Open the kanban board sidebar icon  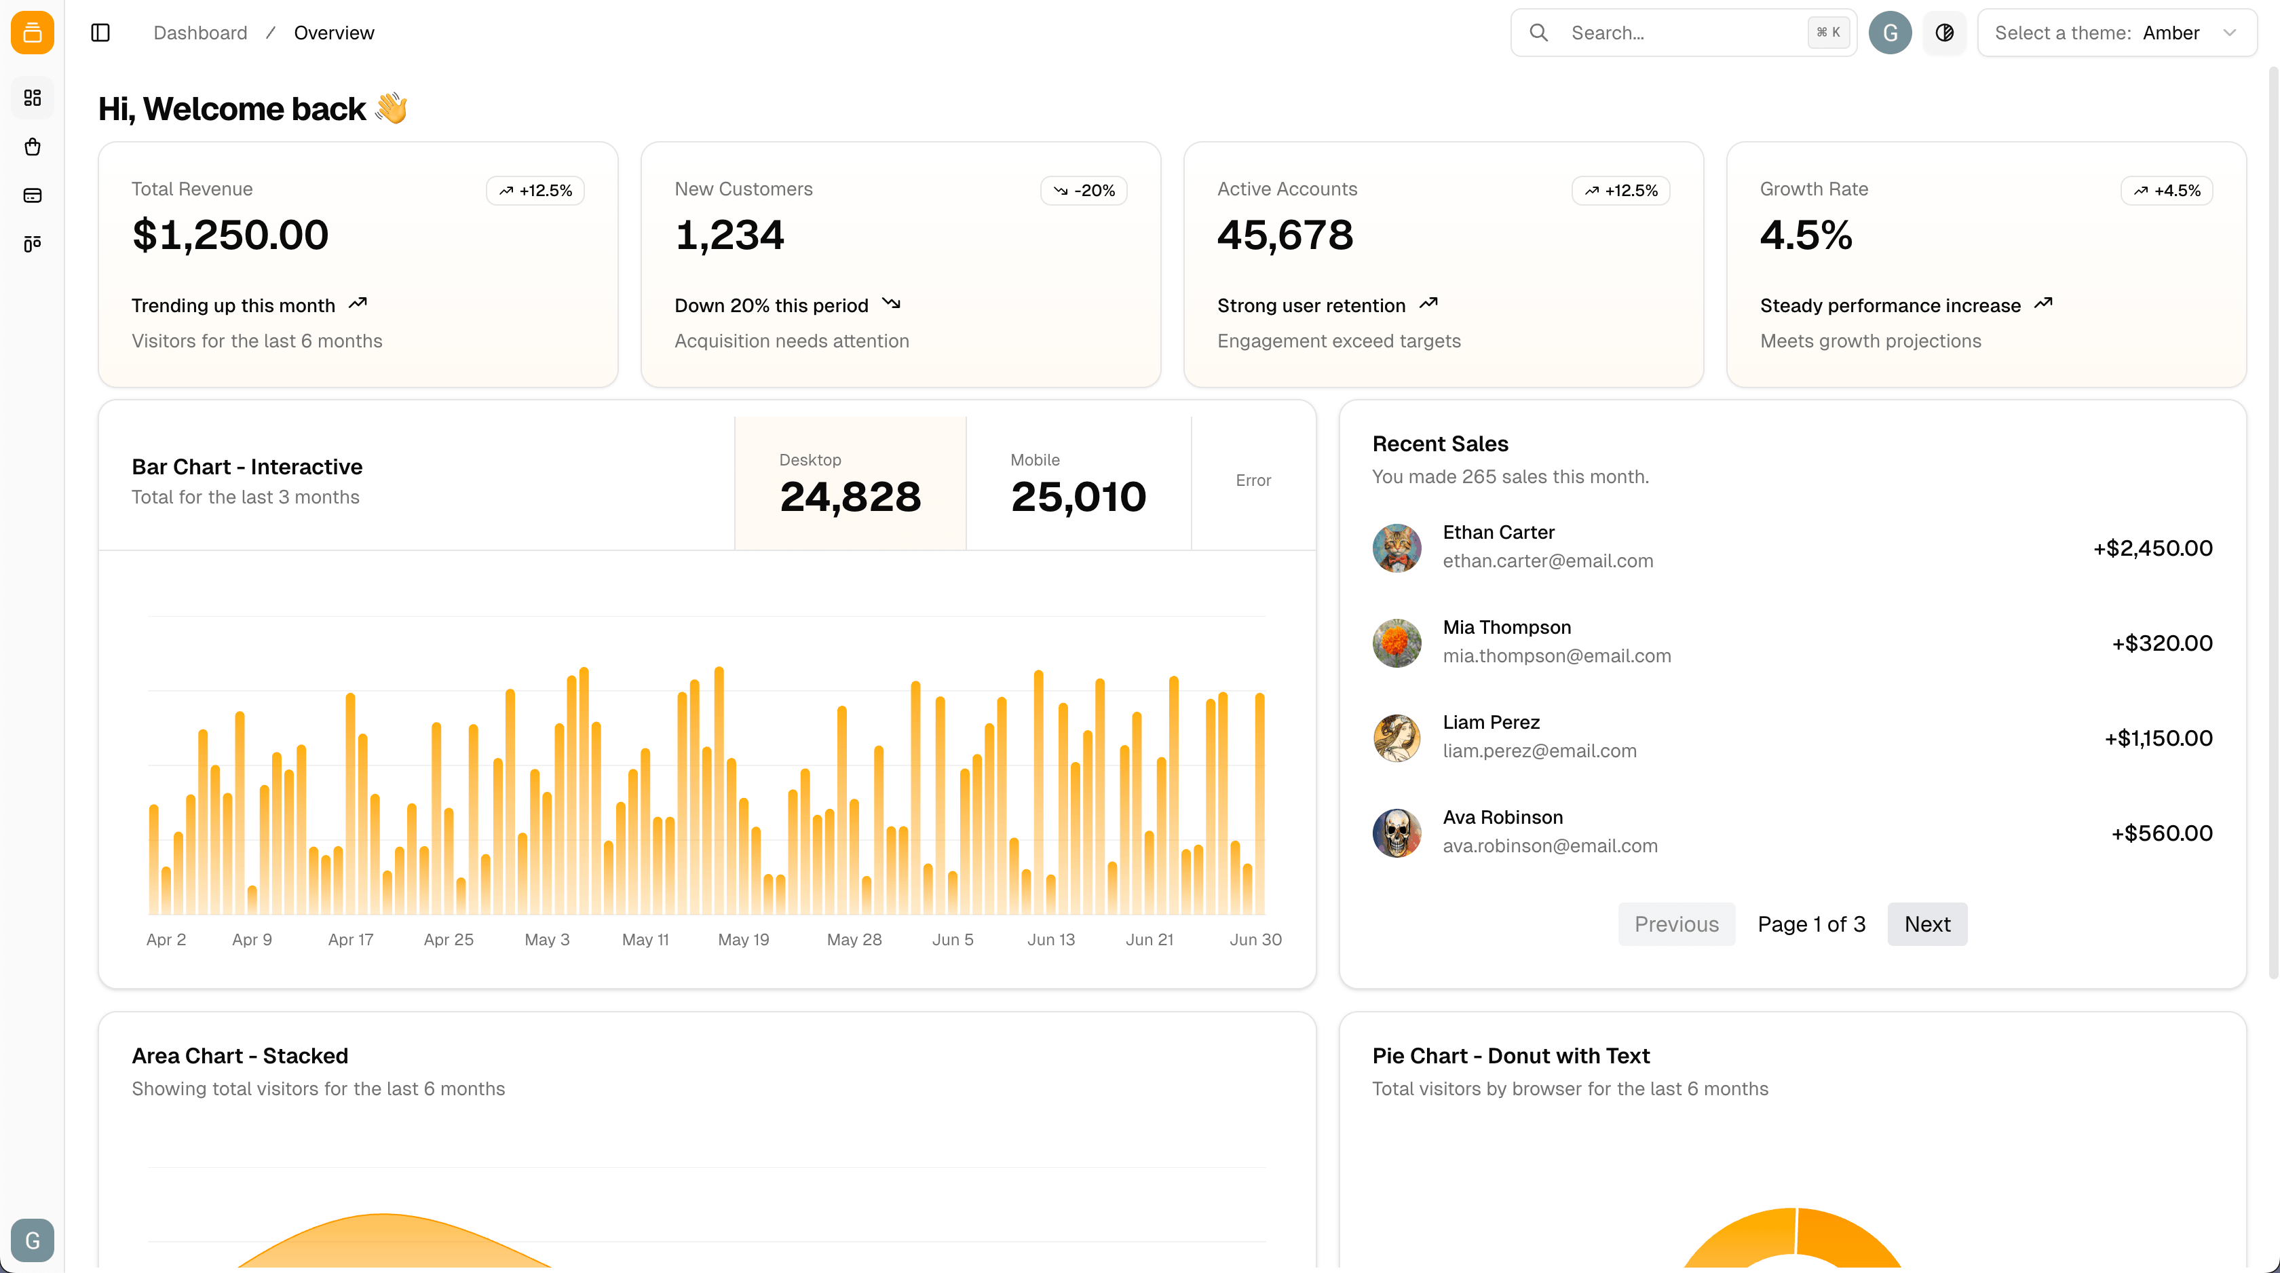point(32,244)
